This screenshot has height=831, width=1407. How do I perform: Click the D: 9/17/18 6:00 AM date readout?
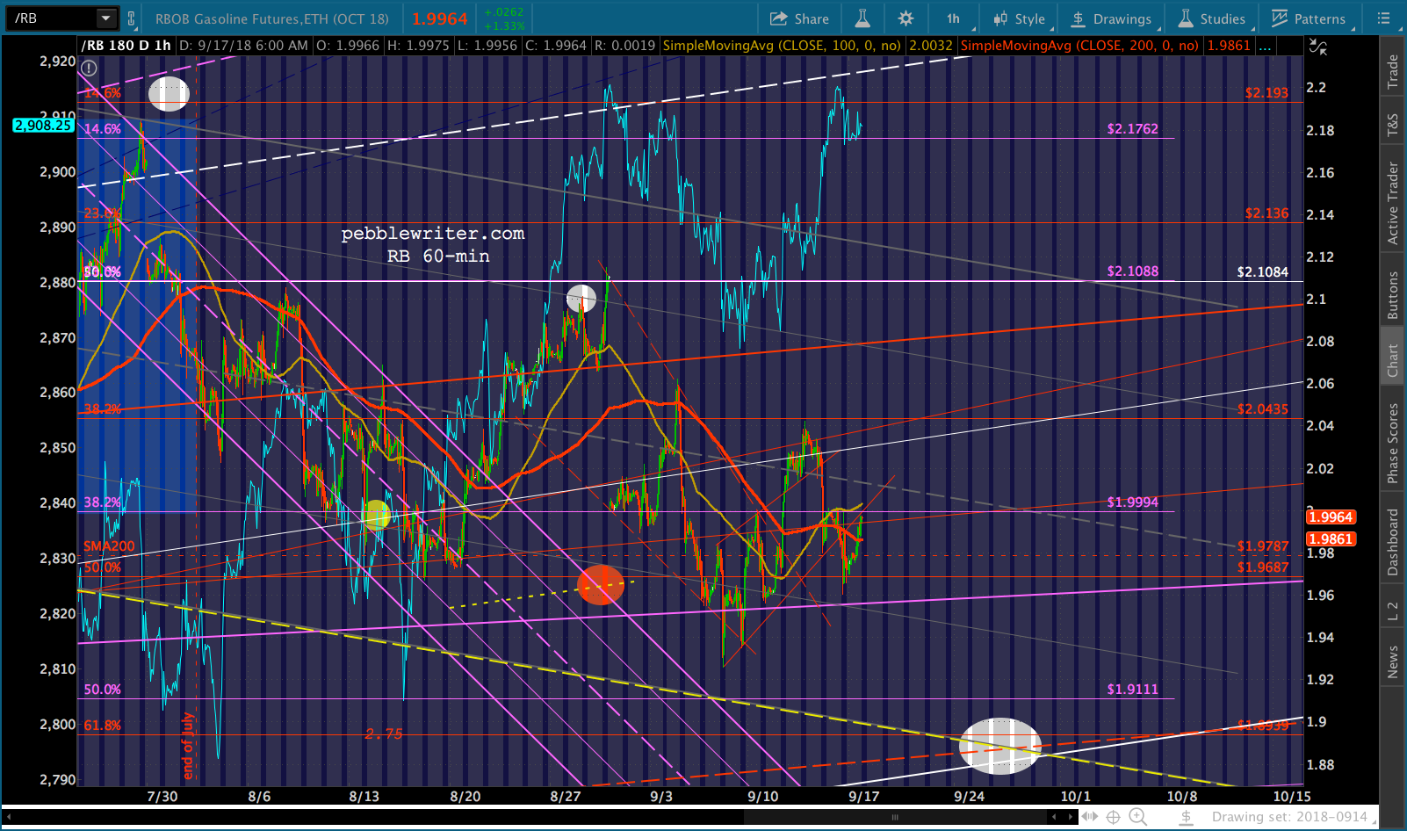point(243,46)
